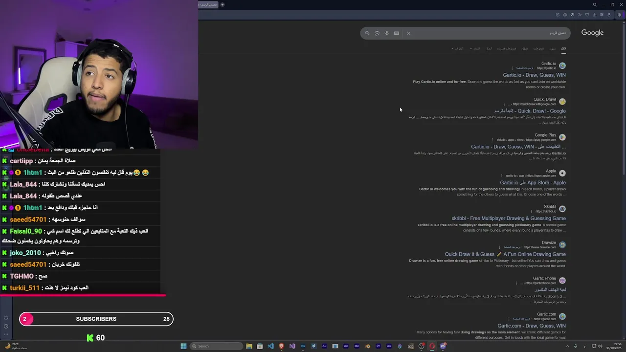Select the الكل (All) search tab

pos(563,48)
